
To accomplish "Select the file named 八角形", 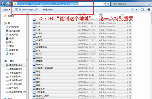I will (82, 40).
